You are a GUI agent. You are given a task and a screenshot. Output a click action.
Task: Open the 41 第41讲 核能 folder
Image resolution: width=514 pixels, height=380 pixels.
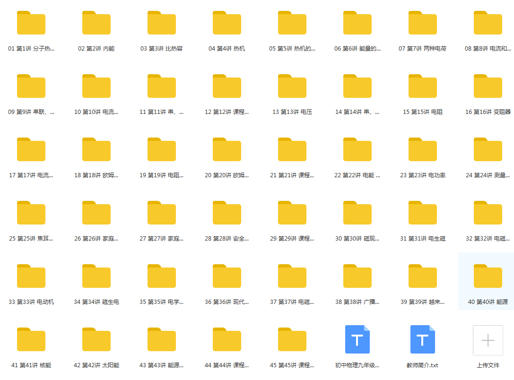(x=31, y=340)
